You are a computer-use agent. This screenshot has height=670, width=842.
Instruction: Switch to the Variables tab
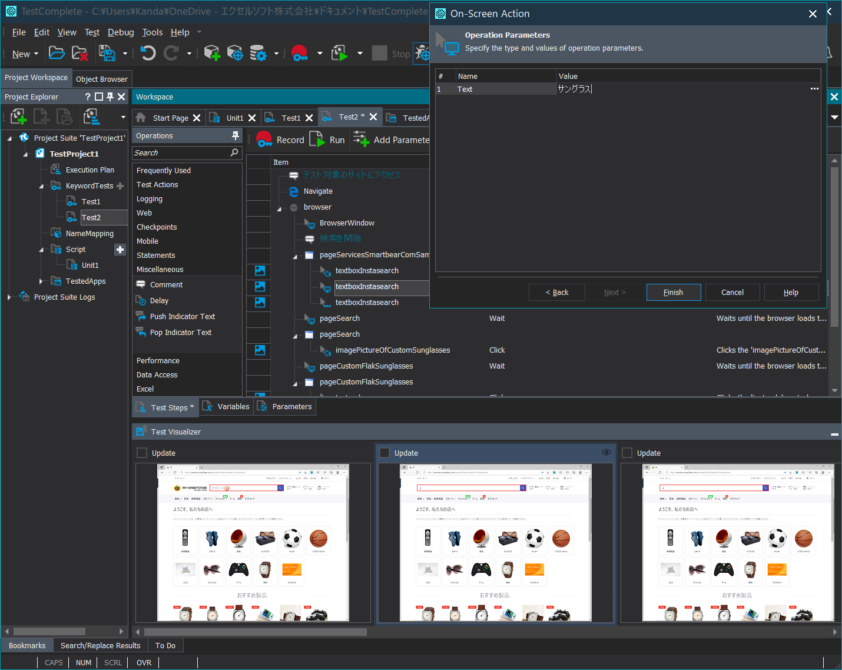coord(233,406)
